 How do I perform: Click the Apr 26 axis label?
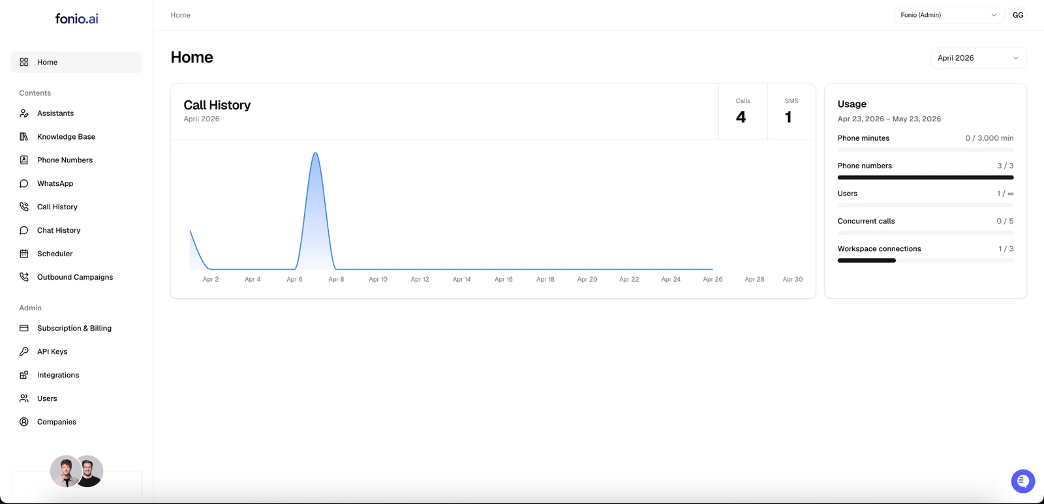(x=713, y=279)
